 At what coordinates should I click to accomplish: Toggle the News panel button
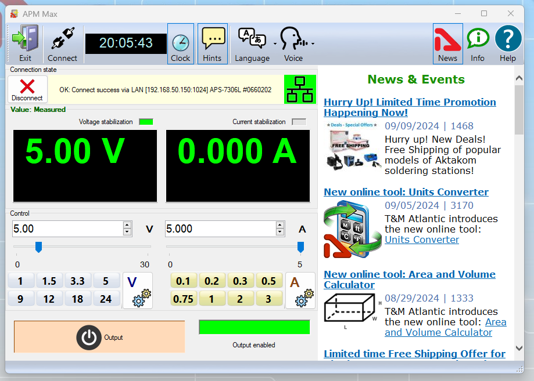447,43
